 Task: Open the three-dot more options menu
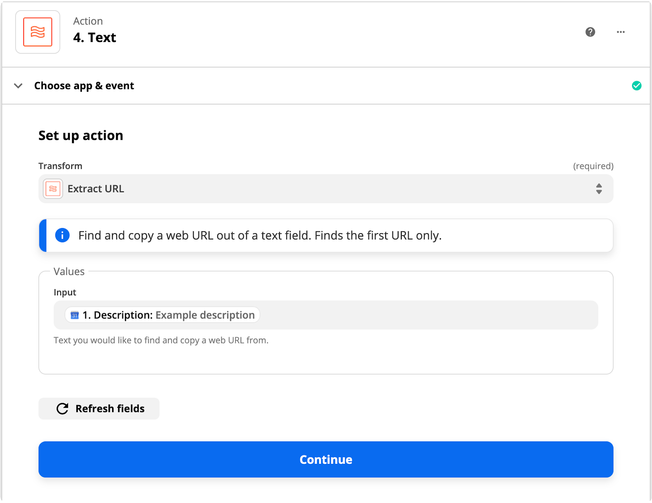(621, 32)
